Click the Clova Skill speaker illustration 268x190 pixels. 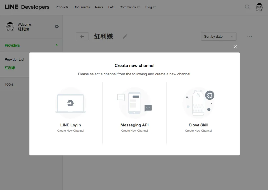pyautogui.click(x=198, y=103)
